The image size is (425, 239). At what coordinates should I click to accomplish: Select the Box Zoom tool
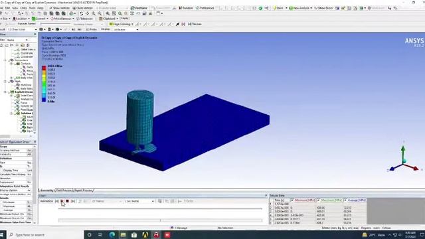coord(100,13)
